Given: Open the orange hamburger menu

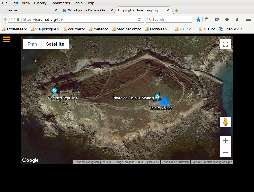Looking at the screenshot, I should coord(7,39).
